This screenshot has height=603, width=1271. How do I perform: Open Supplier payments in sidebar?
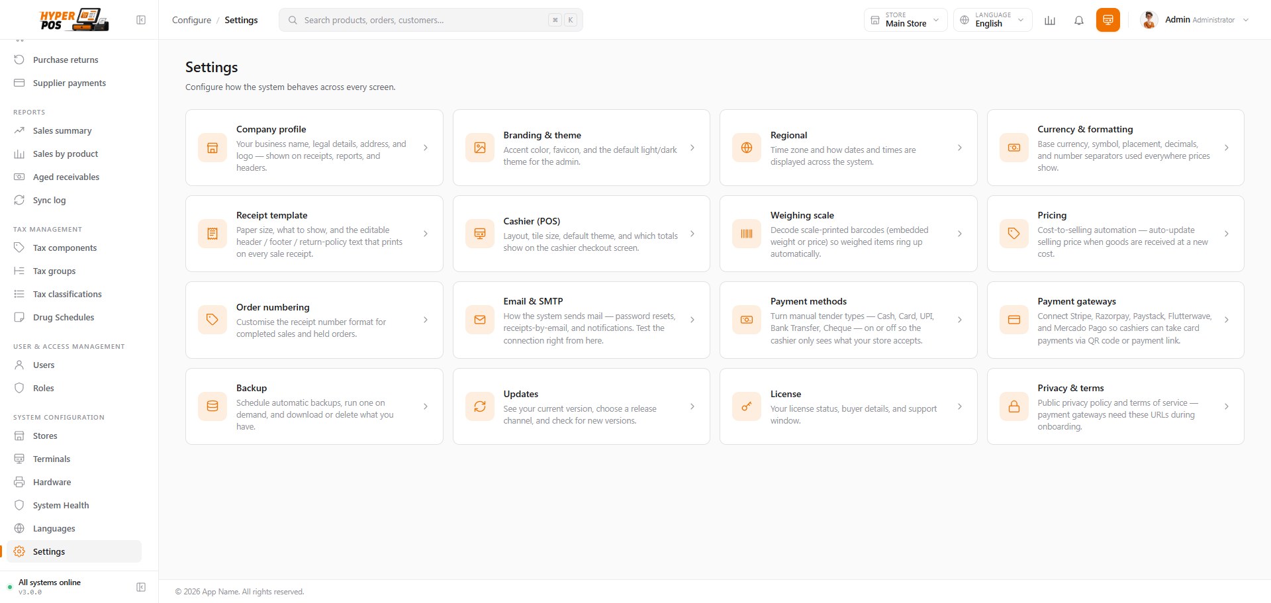coord(74,83)
